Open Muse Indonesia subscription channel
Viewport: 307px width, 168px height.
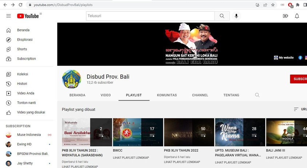[28, 135]
